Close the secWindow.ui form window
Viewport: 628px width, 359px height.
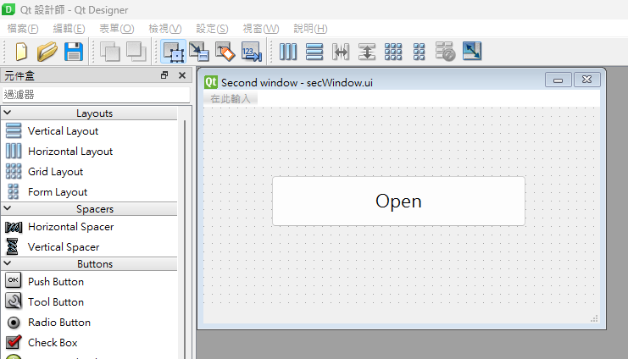click(x=586, y=80)
